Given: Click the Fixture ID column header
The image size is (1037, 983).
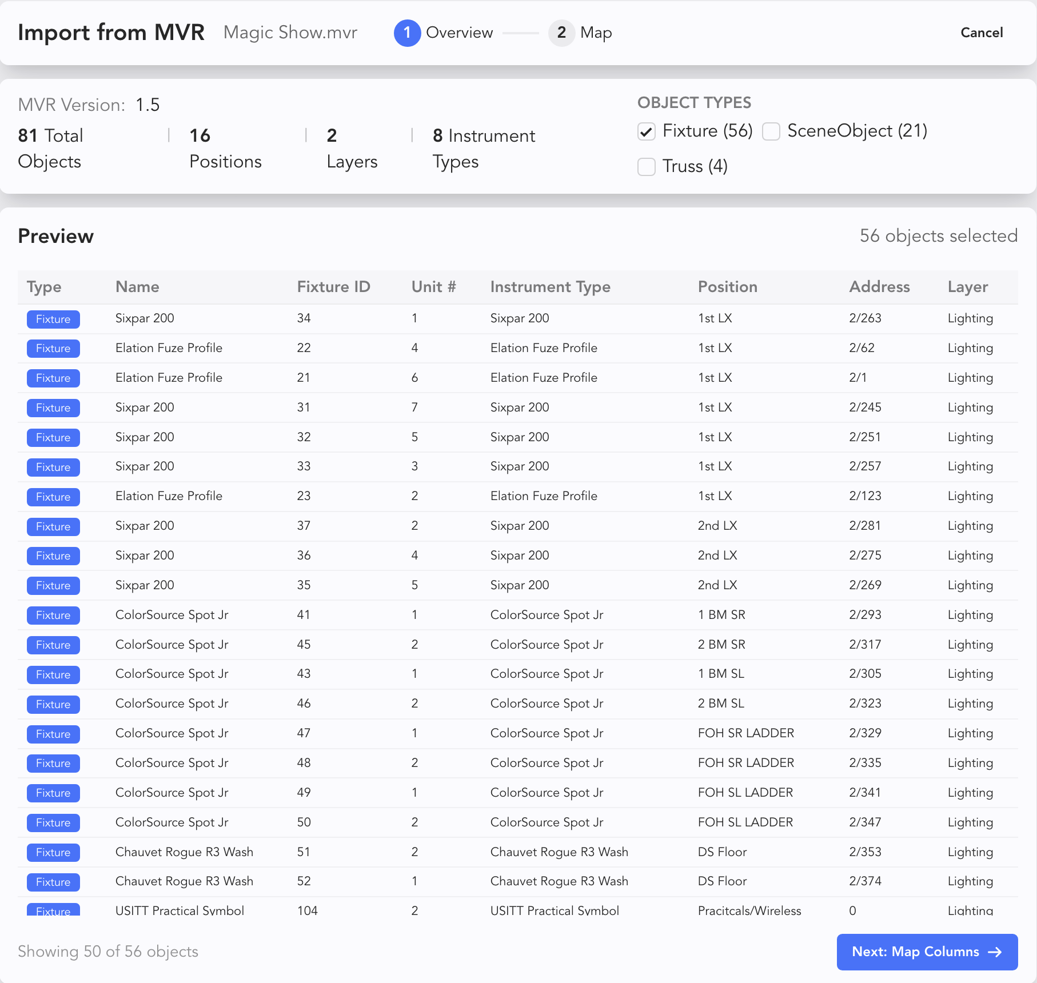Looking at the screenshot, I should [x=333, y=287].
